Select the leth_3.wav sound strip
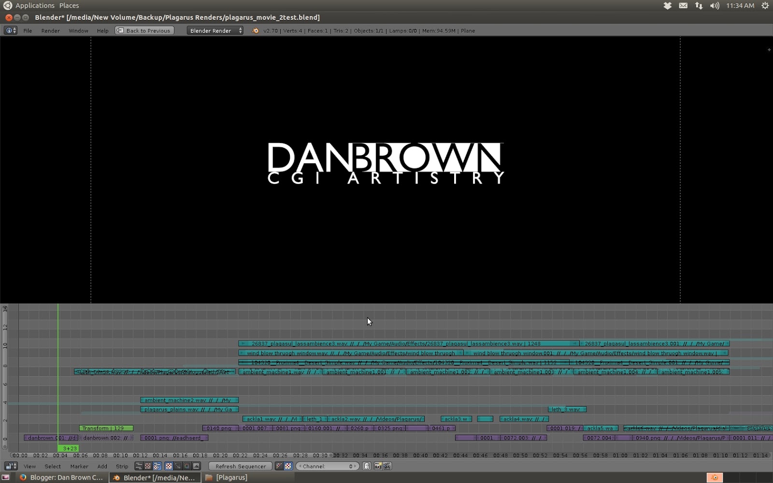The height and width of the screenshot is (483, 773). (567, 409)
